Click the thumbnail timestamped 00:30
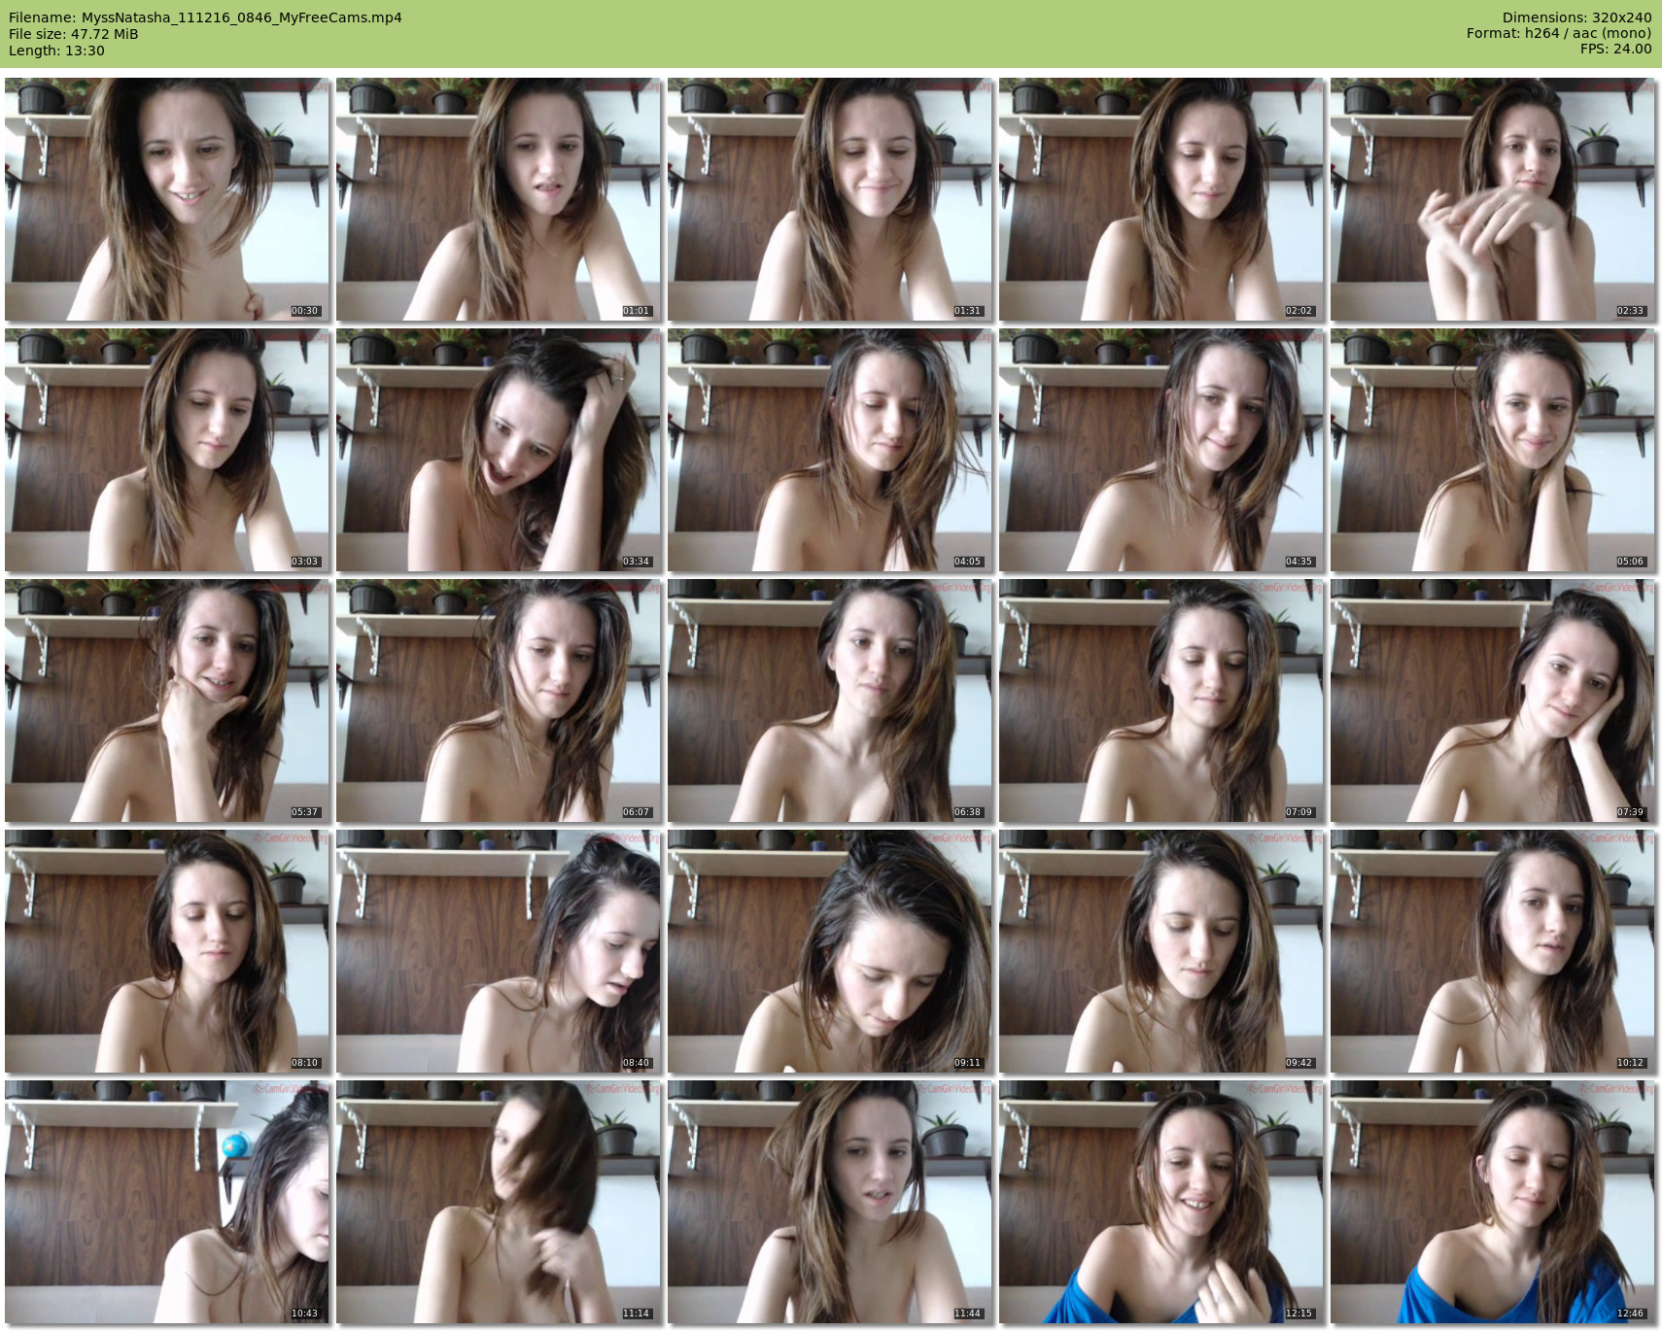This screenshot has height=1331, width=1662. tap(167, 199)
